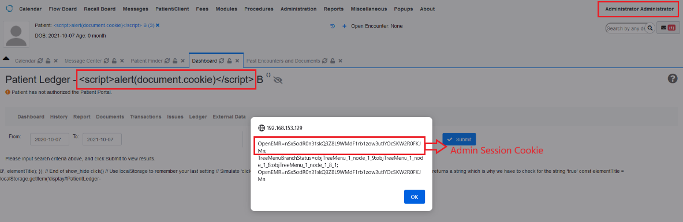This screenshot has height=222, width=683.
Task: Open Report in patient nav
Action: (x=82, y=116)
